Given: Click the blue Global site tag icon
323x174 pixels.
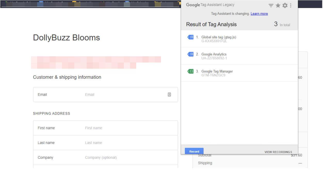Looking at the screenshot, I should click(190, 37).
